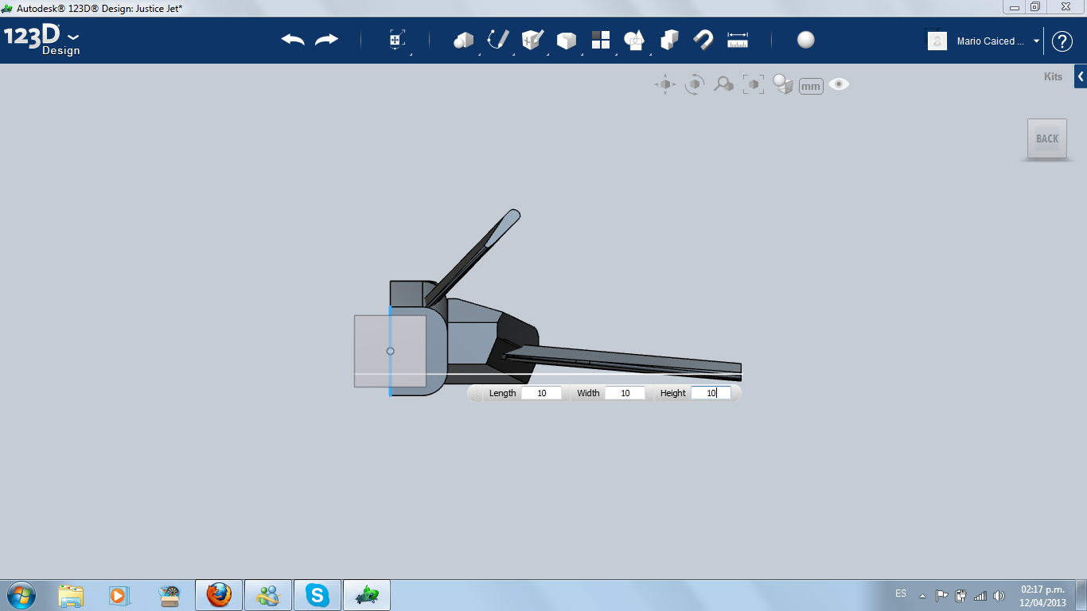Click the Length input field
The image size is (1087, 611).
coord(541,393)
